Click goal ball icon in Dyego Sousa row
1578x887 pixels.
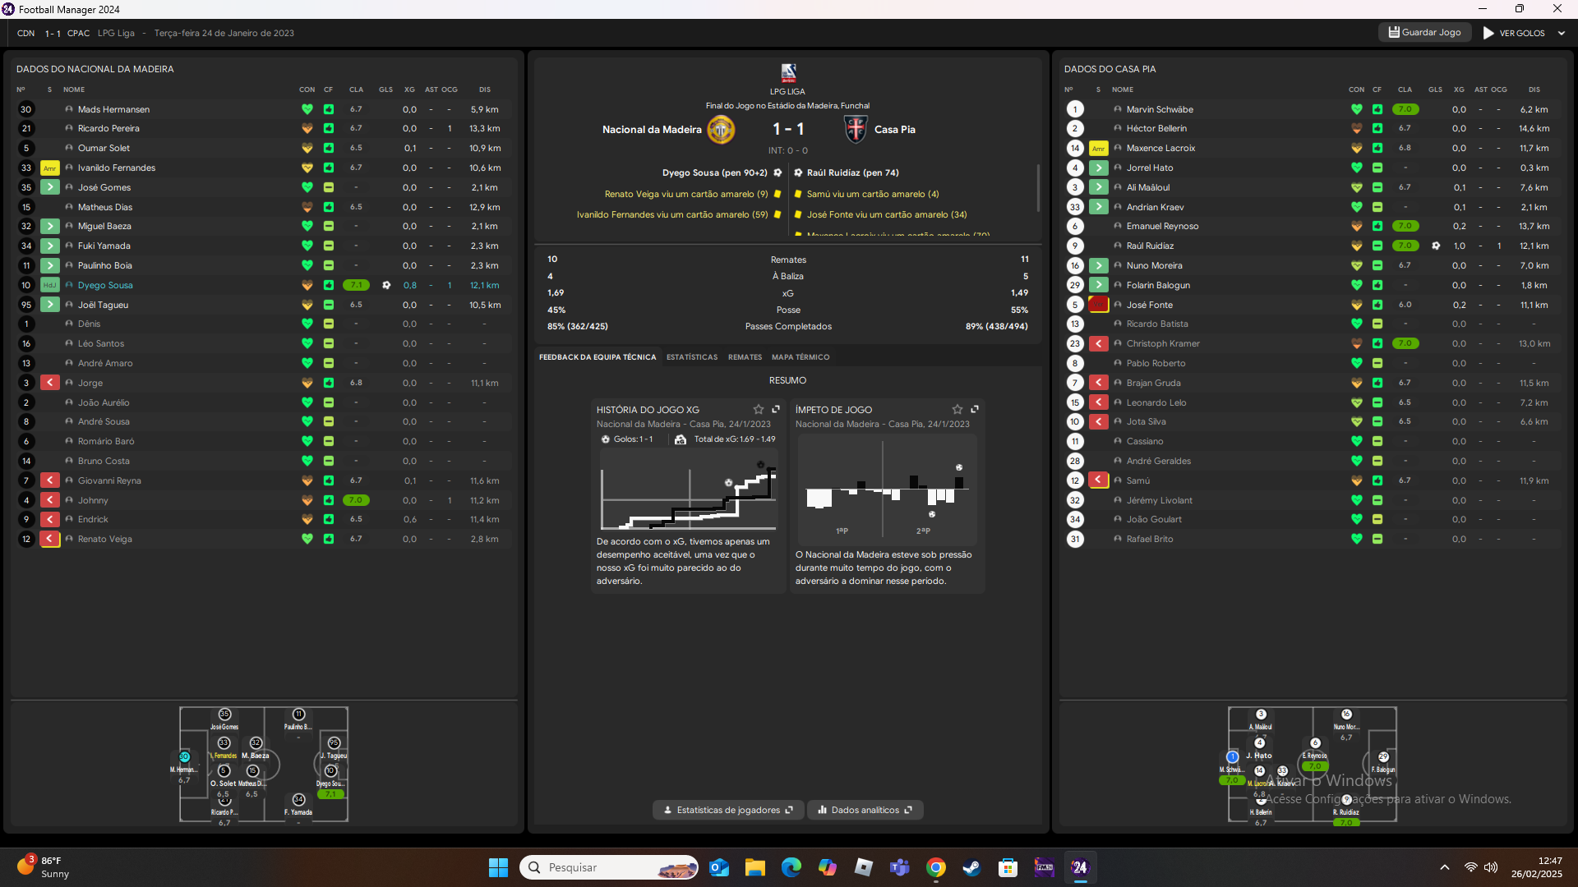click(386, 285)
